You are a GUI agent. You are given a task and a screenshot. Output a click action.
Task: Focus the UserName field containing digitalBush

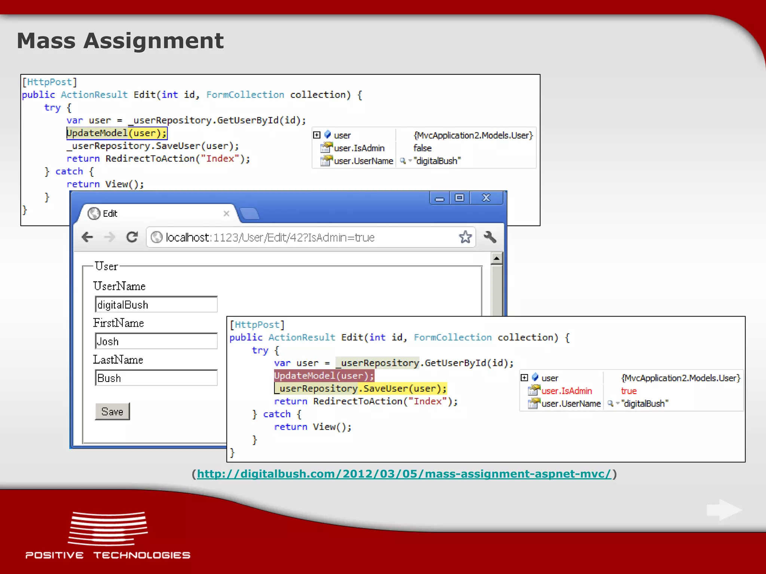[156, 305]
